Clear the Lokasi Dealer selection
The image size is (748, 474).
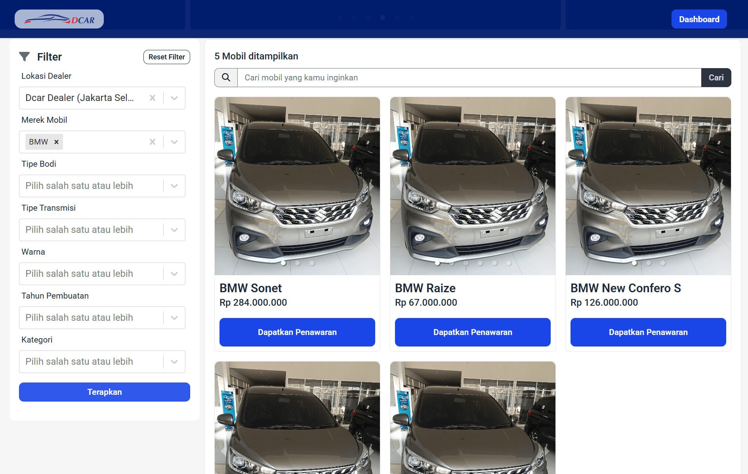point(153,98)
